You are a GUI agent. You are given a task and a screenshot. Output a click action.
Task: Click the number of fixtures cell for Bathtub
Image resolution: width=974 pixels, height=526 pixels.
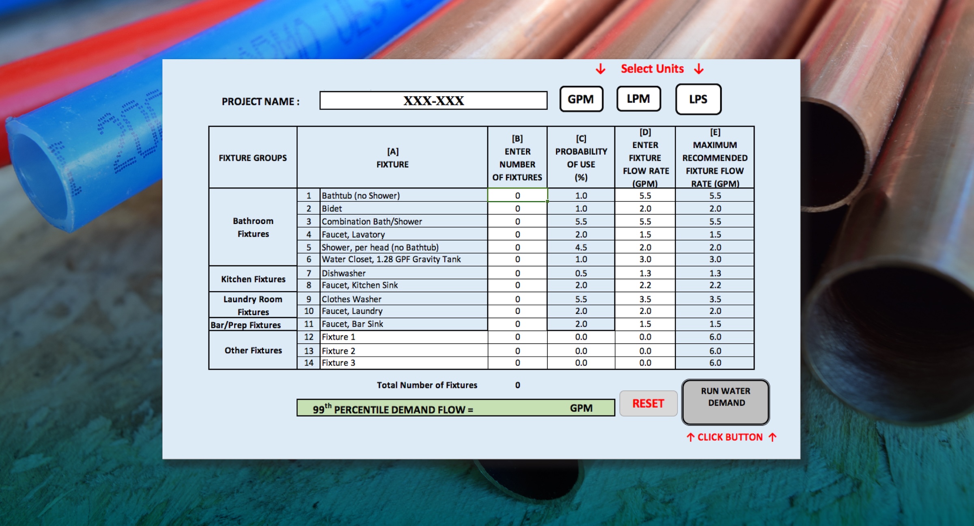tap(517, 196)
